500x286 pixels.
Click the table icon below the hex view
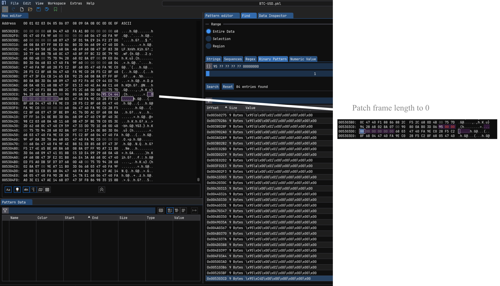(47, 190)
